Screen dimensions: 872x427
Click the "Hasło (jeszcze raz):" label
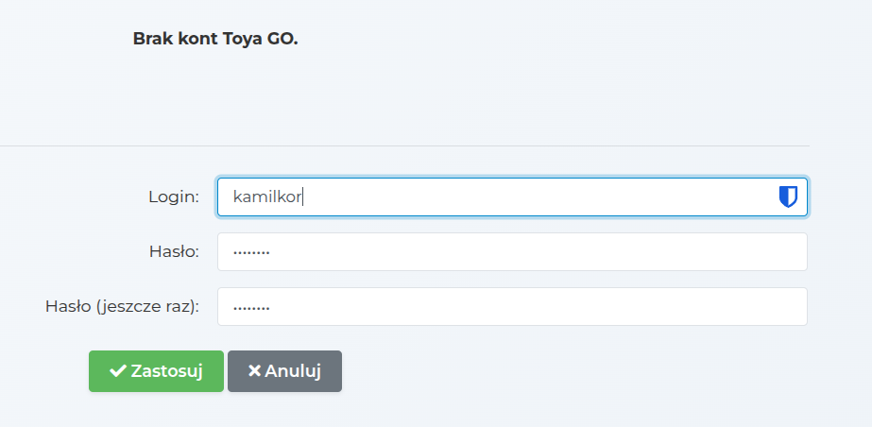[122, 306]
